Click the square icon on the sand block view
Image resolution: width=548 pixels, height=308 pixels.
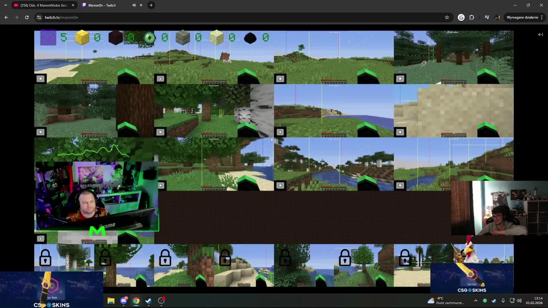click(400, 132)
